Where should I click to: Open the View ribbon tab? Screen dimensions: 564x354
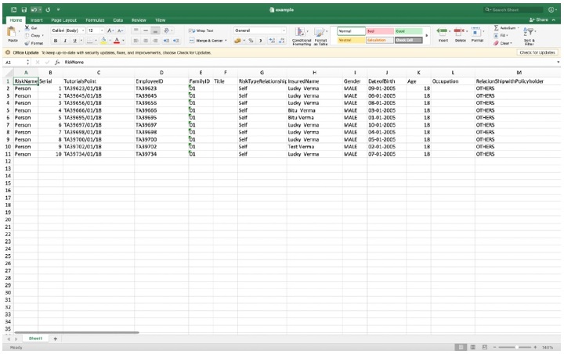click(160, 20)
